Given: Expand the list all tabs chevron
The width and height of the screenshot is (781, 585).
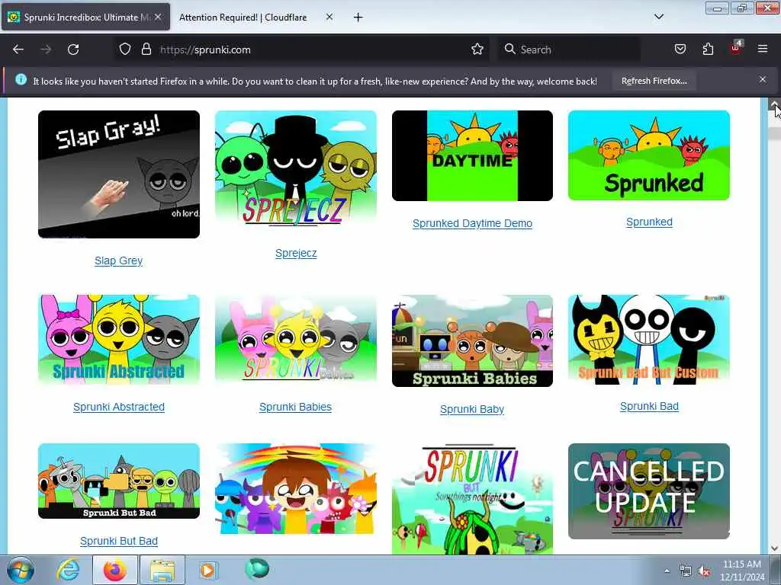Looking at the screenshot, I should point(659,17).
